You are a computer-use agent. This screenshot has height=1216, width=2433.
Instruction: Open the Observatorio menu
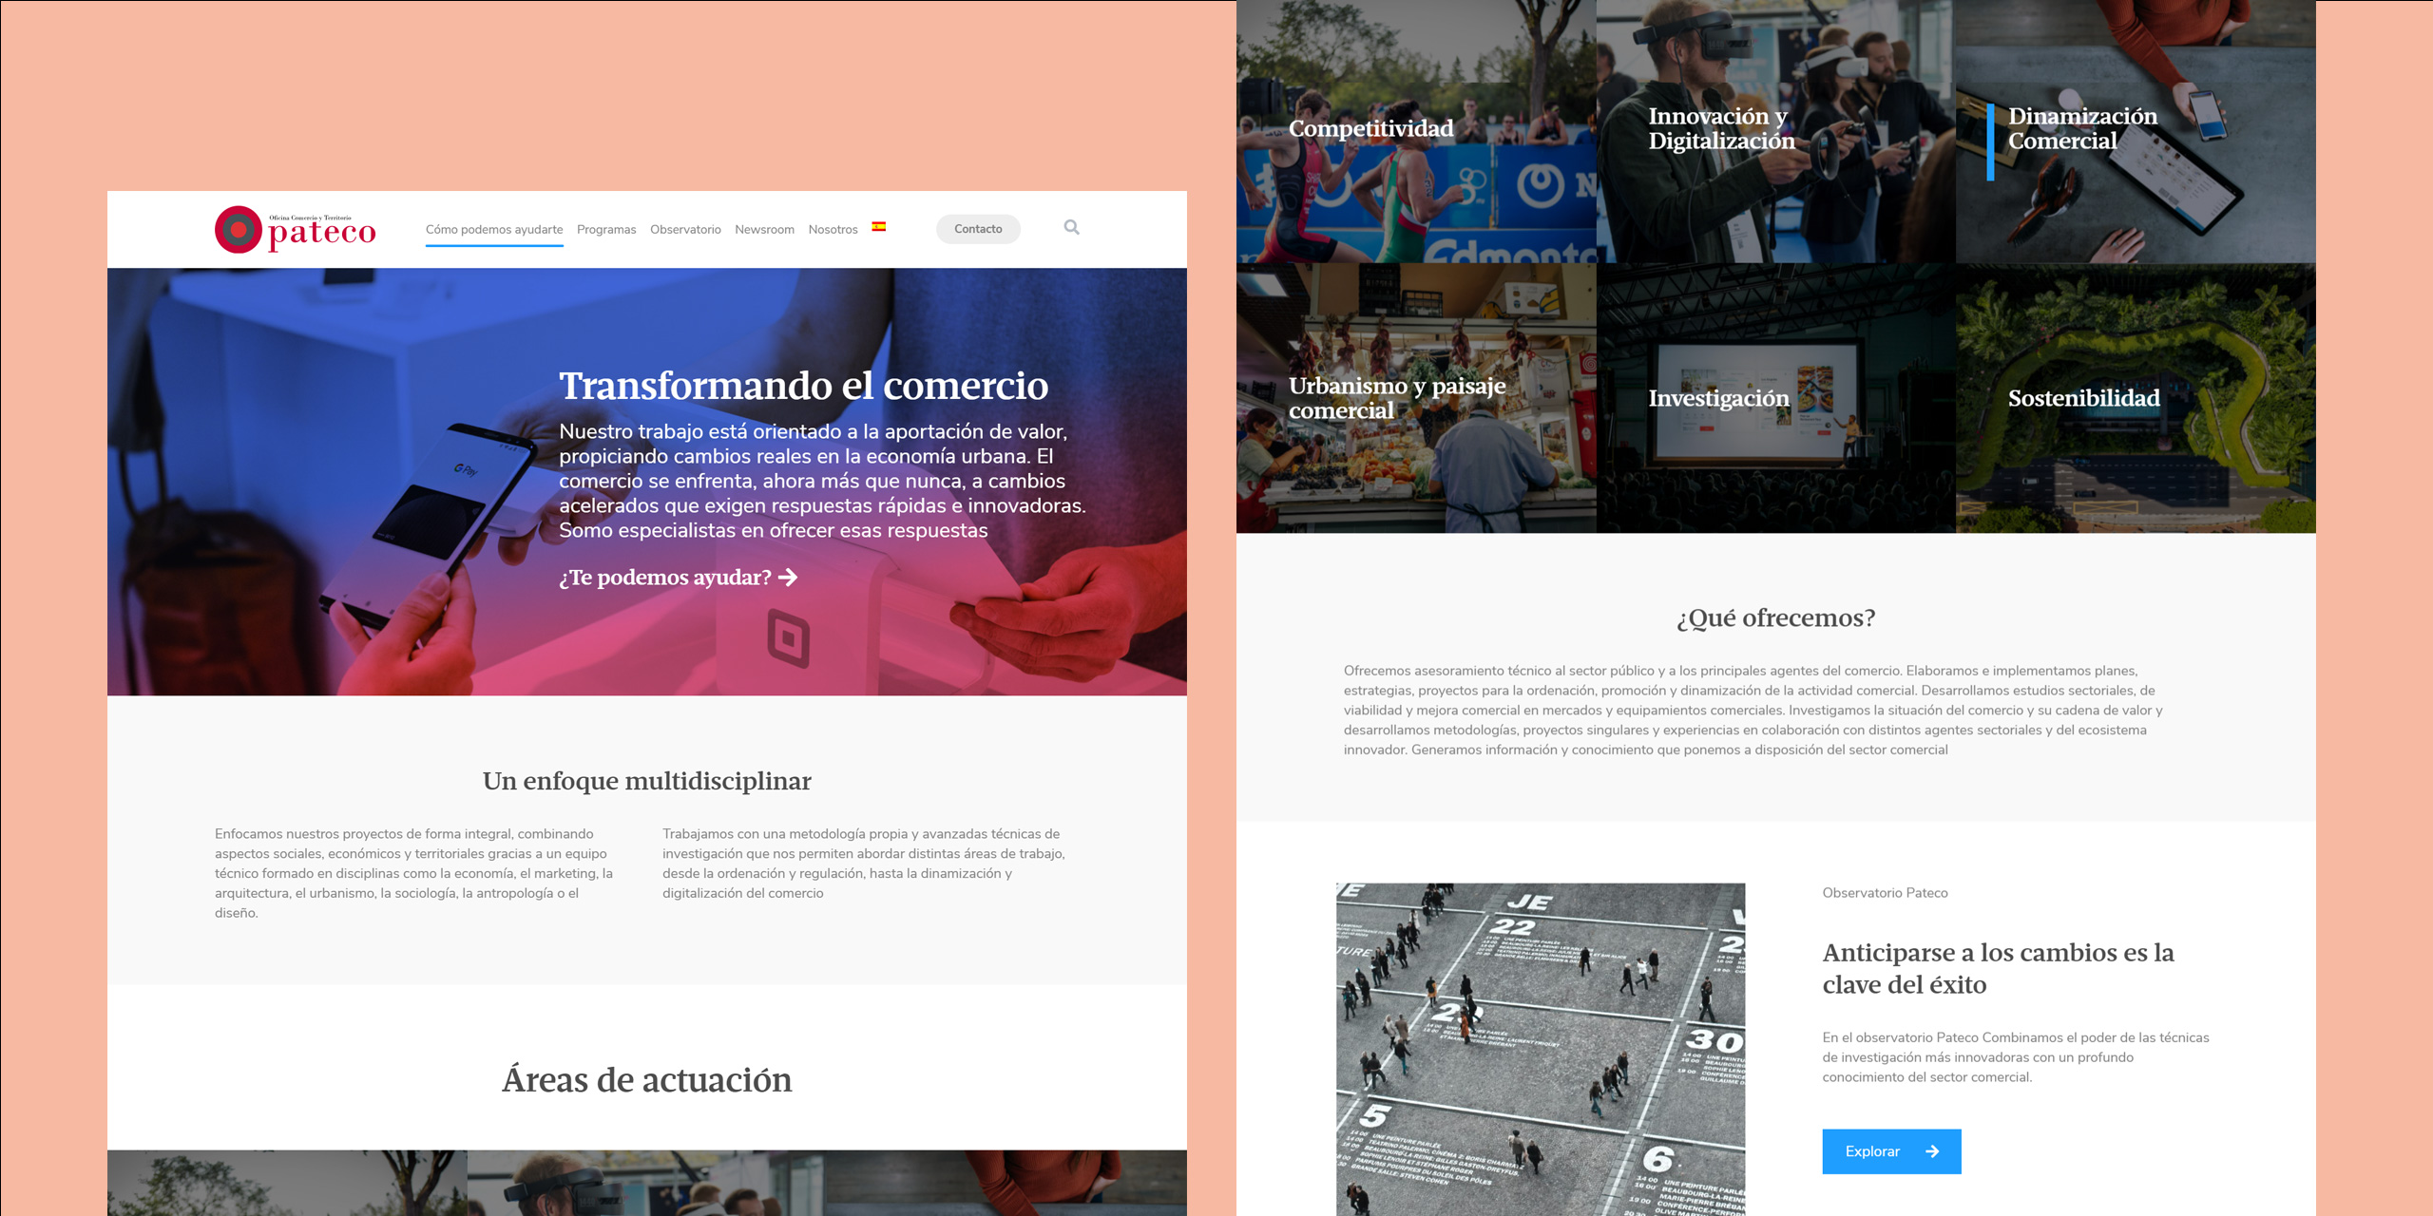point(684,229)
